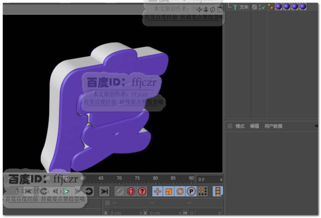Select the second purple material tag
The height and width of the screenshot is (218, 321).
[287, 6]
